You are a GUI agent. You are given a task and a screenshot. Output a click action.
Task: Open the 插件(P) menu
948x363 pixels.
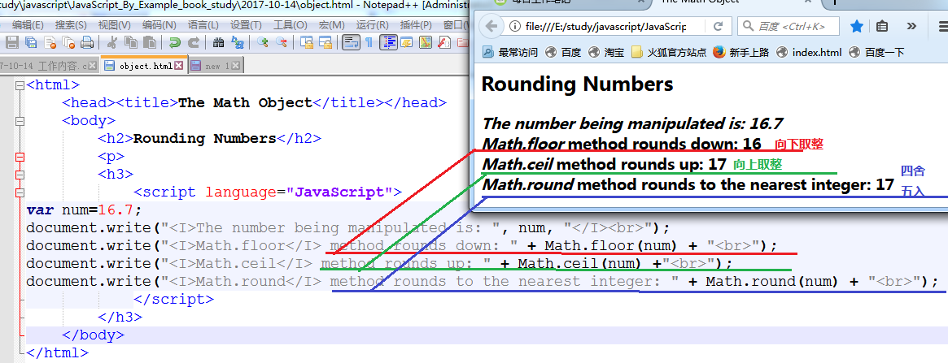point(416,24)
